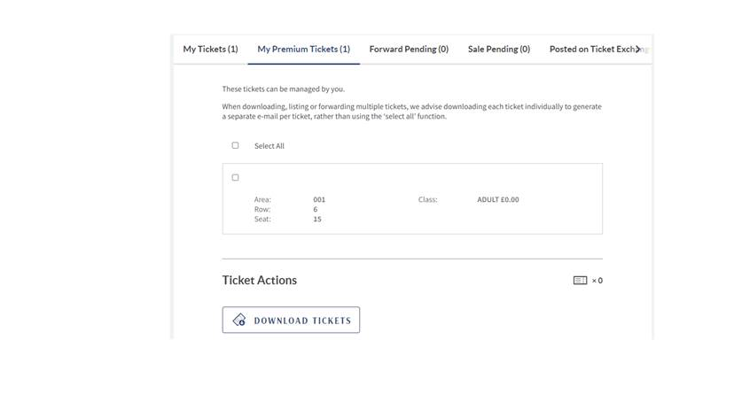734x410 pixels.
Task: Tick the Select All checkbox
Action: pyautogui.click(x=235, y=145)
